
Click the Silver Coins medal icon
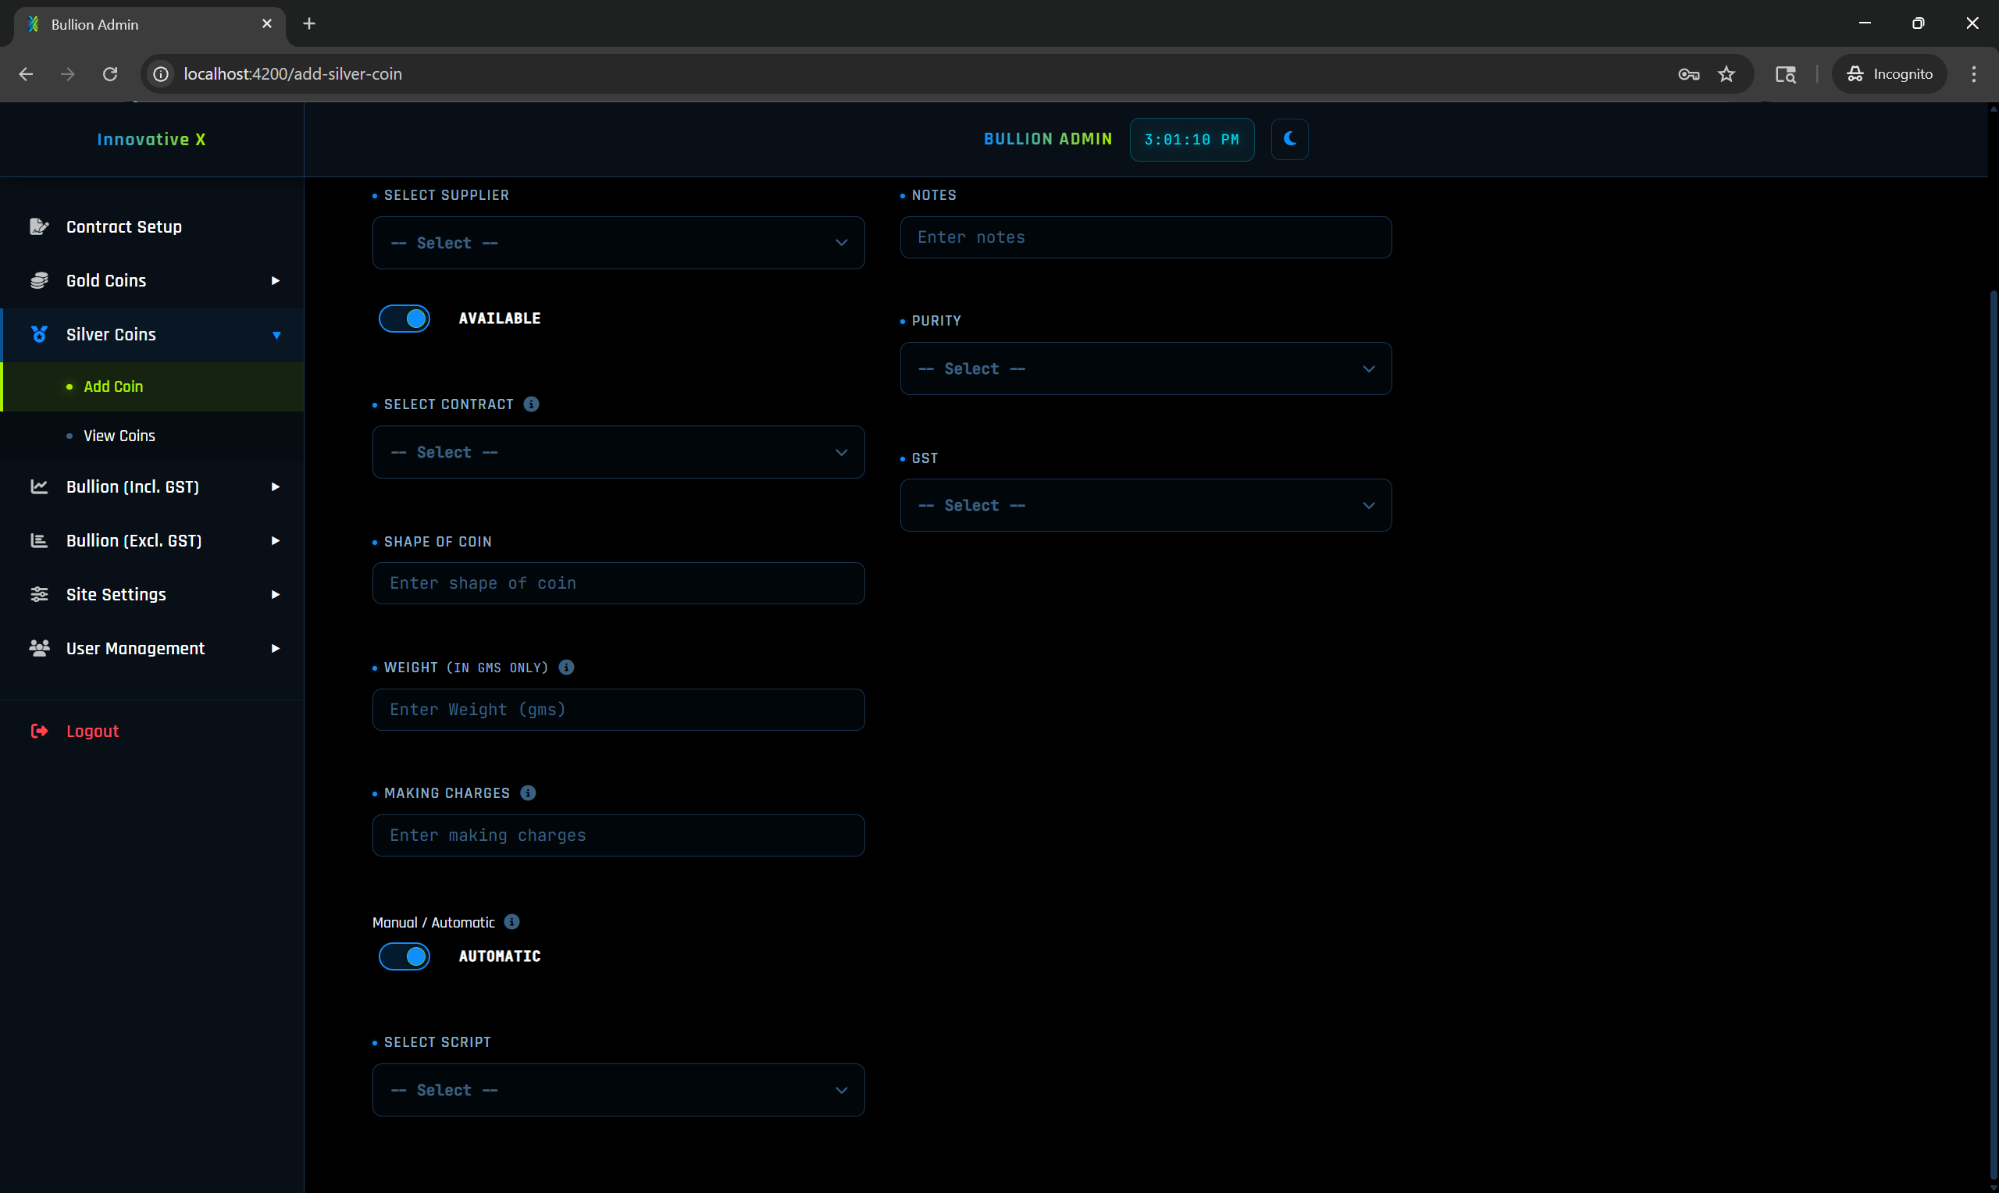(38, 334)
